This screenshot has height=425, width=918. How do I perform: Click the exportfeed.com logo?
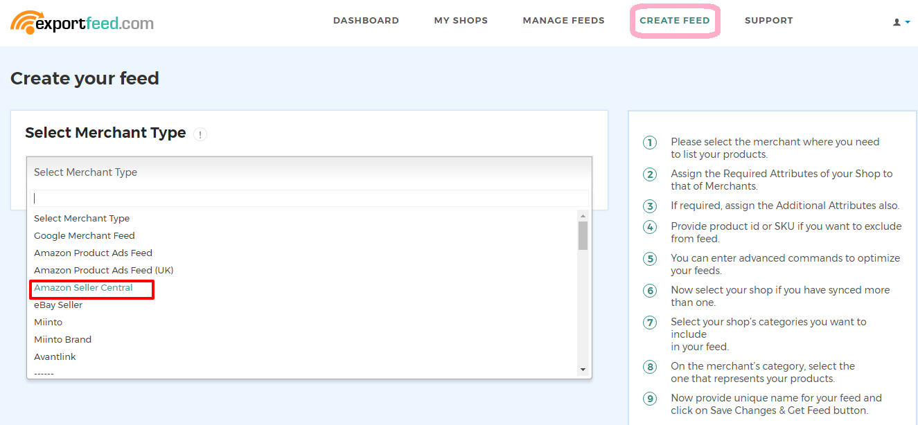pos(82,23)
